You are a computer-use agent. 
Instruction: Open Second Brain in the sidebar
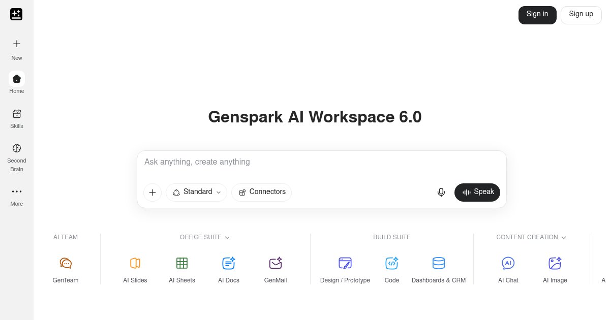[17, 148]
